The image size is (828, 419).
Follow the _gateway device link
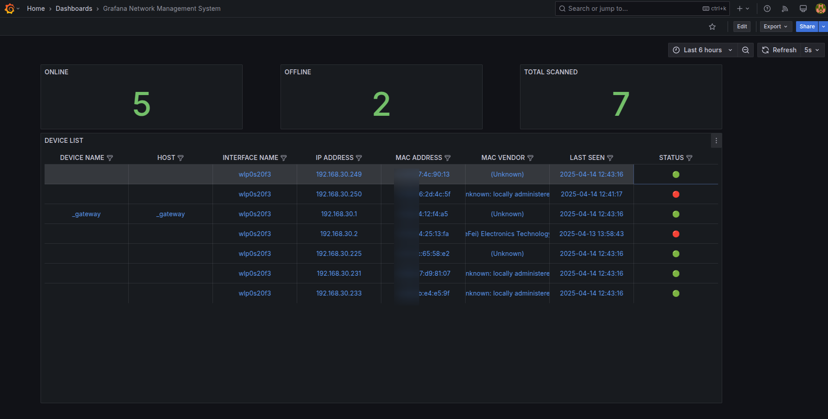point(86,214)
